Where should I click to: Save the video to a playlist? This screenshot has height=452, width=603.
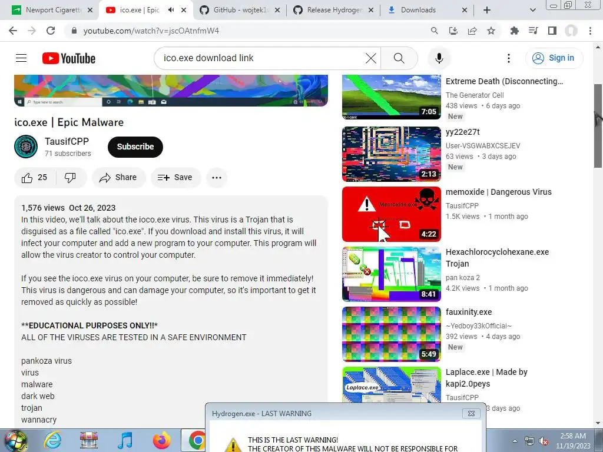(175, 178)
